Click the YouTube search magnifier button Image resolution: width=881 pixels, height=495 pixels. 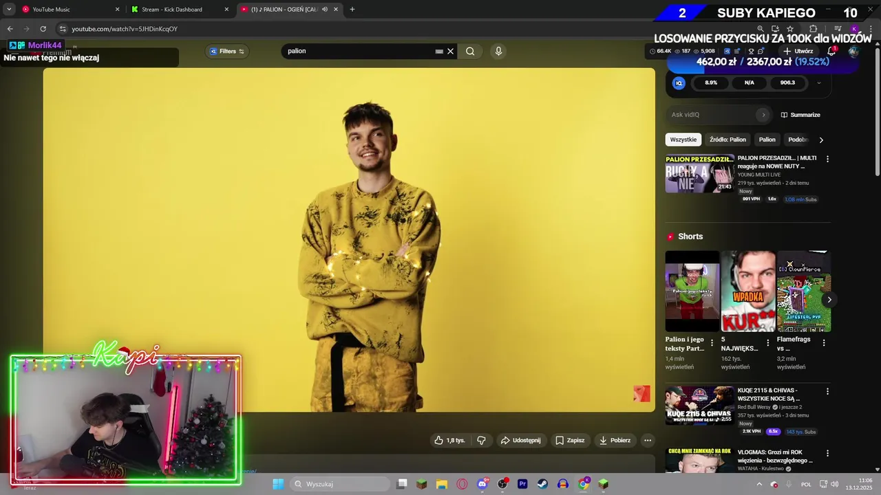[470, 51]
